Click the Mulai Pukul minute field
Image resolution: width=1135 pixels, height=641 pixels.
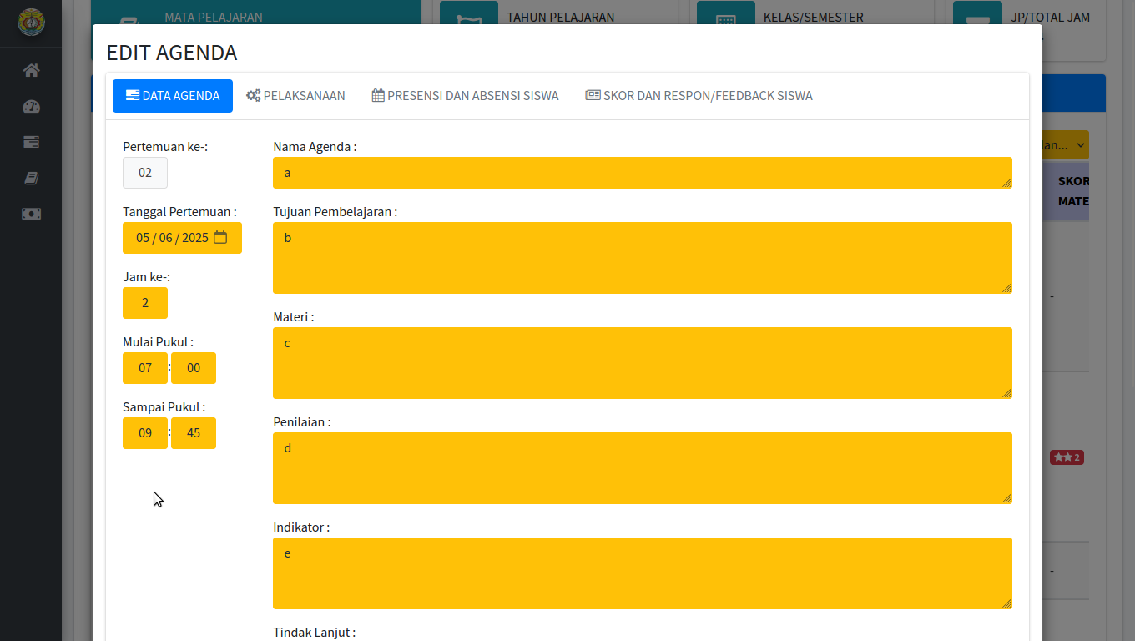(194, 368)
